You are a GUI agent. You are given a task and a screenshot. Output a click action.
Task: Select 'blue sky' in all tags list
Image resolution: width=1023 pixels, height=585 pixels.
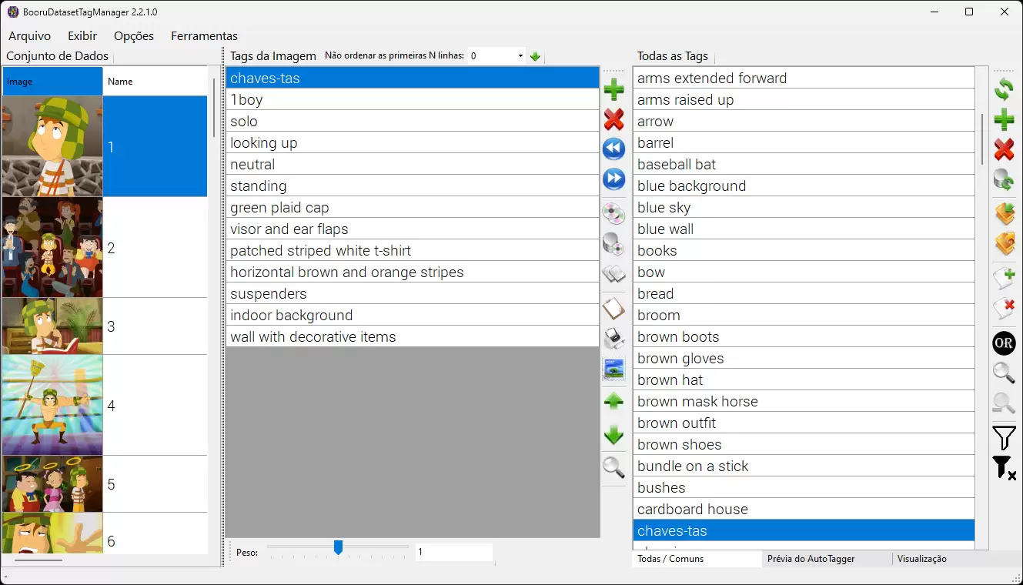[804, 207]
